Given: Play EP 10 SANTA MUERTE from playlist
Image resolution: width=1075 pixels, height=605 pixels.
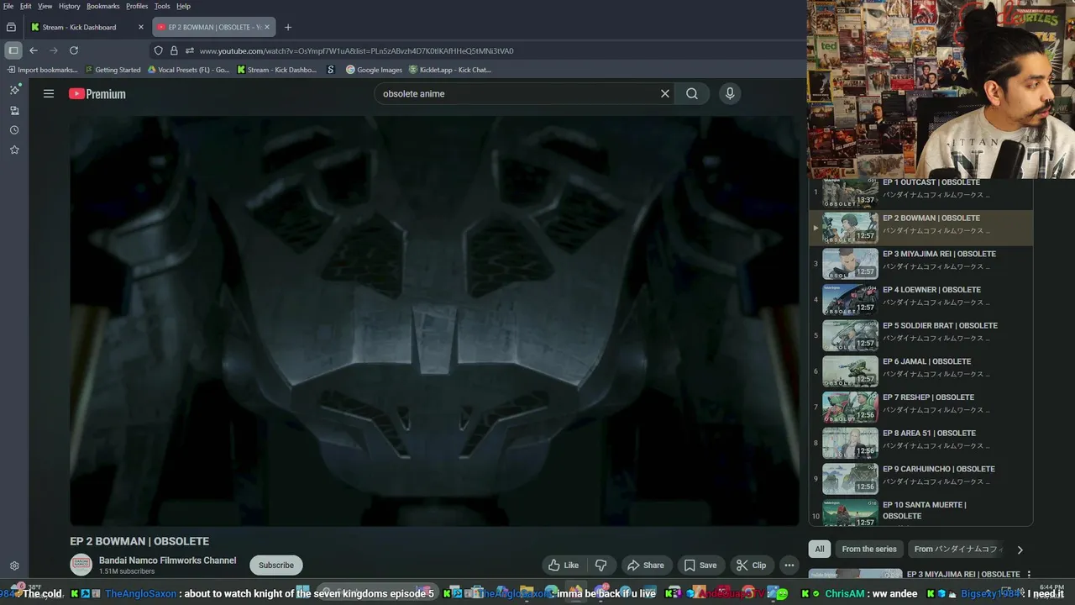Looking at the screenshot, I should tap(920, 512).
